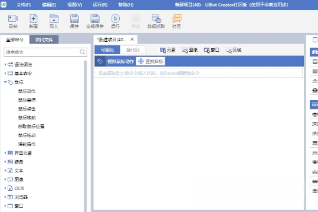Expand the 图像 category in command tree
The image size is (318, 212).
click(x=5, y=179)
